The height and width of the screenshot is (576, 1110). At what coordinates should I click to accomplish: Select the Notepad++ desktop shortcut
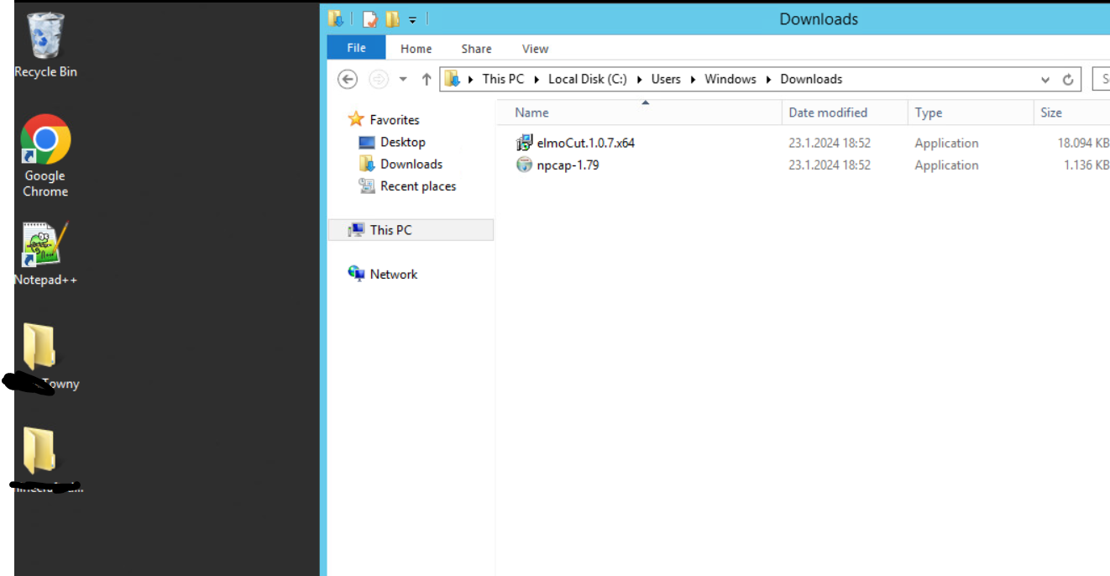click(x=45, y=254)
